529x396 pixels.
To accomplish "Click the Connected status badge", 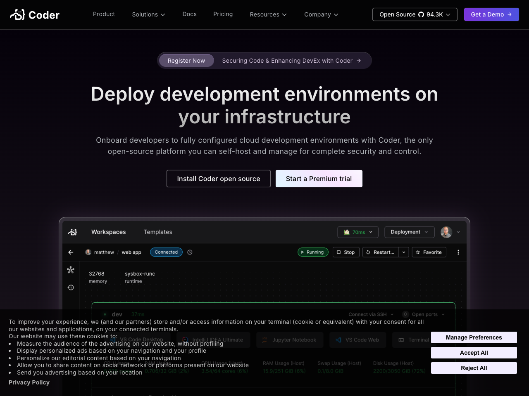I will 166,252.
